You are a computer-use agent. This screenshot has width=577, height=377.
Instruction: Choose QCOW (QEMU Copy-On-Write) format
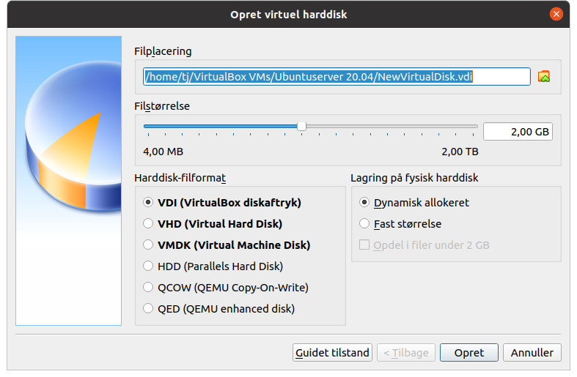point(226,288)
